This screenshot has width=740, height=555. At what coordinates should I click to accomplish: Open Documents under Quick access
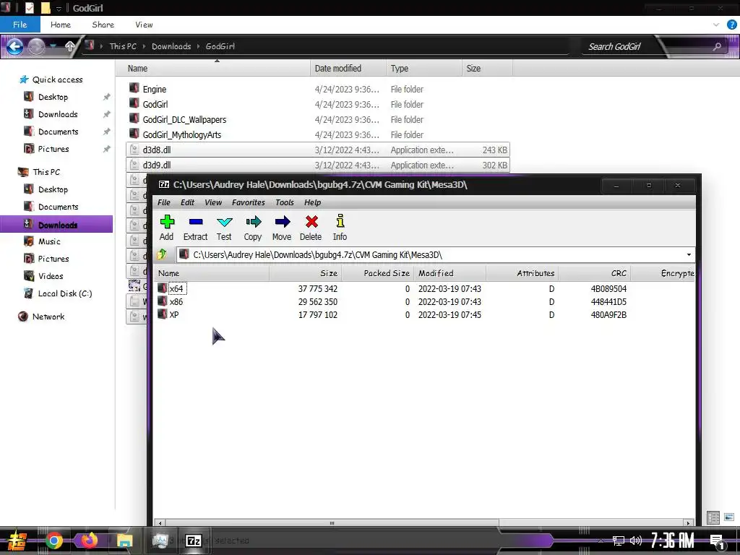coord(58,132)
